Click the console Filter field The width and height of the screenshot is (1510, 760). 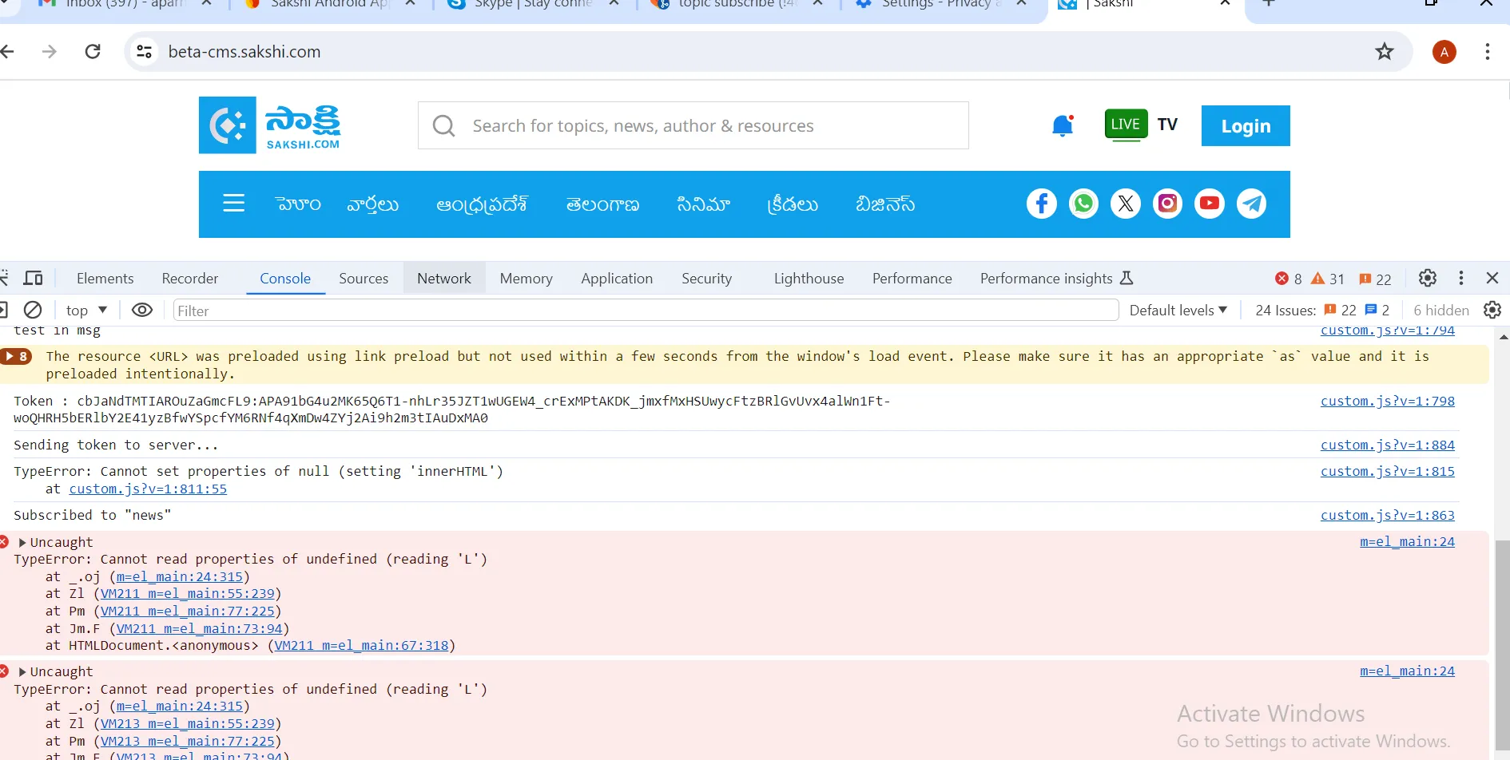pyautogui.click(x=646, y=310)
